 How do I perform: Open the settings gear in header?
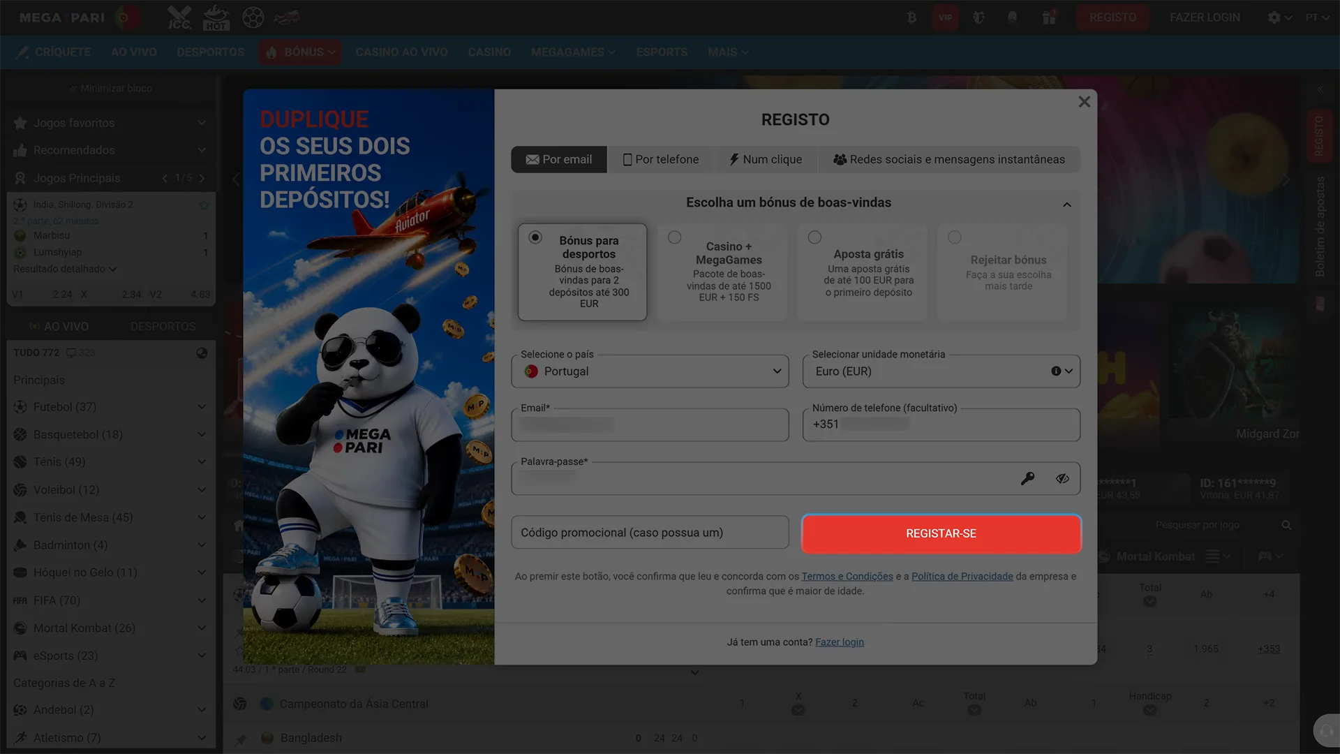pos(1274,17)
